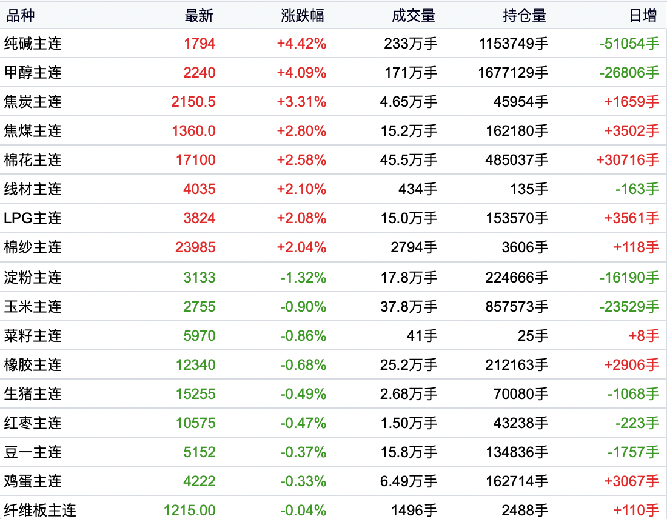Open 纯碱主连 futures row
The width and height of the screenshot is (667, 519).
click(33, 44)
